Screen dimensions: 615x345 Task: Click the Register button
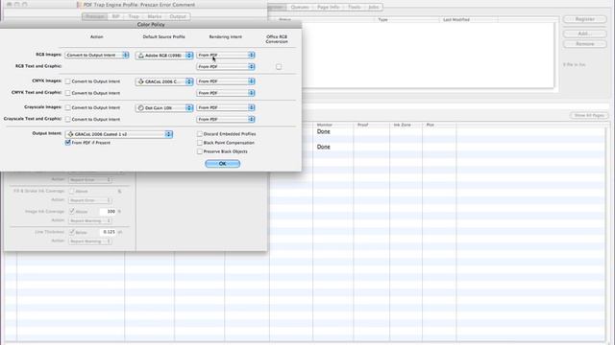point(585,19)
